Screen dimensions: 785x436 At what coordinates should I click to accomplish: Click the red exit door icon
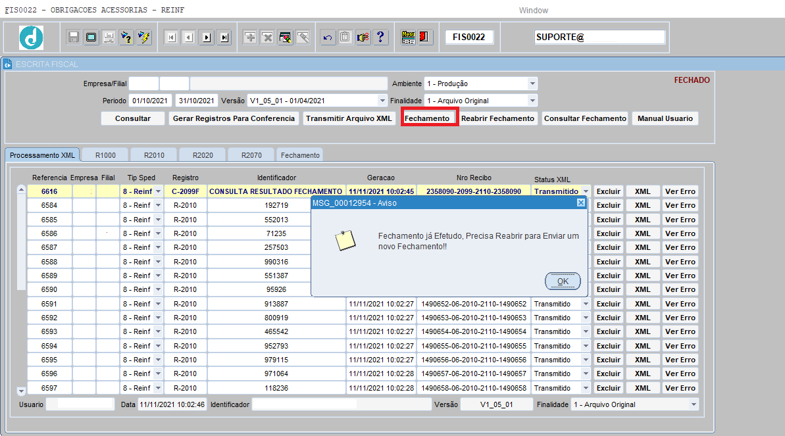425,37
